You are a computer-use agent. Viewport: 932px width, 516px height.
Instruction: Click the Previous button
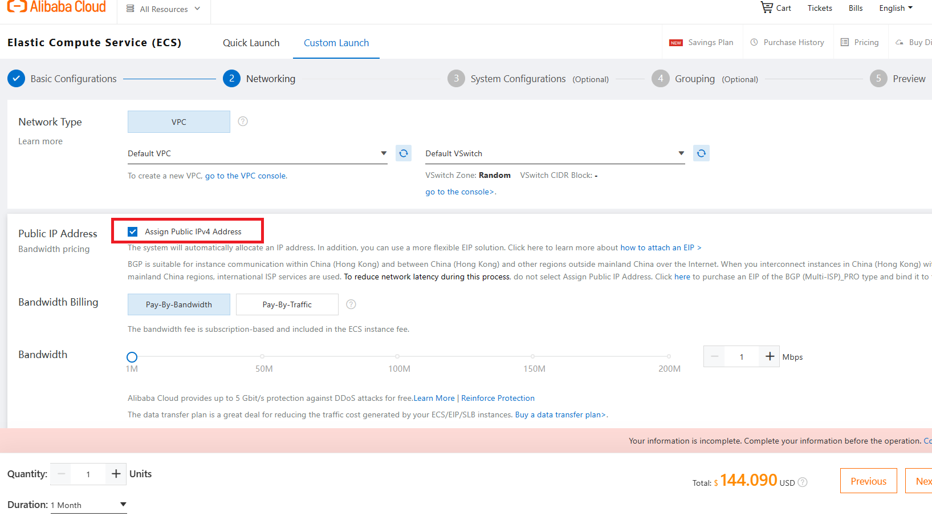pyautogui.click(x=868, y=481)
